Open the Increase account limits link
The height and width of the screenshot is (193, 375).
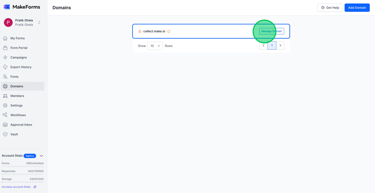point(16,187)
